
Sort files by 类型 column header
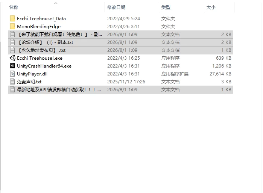(x=166, y=8)
